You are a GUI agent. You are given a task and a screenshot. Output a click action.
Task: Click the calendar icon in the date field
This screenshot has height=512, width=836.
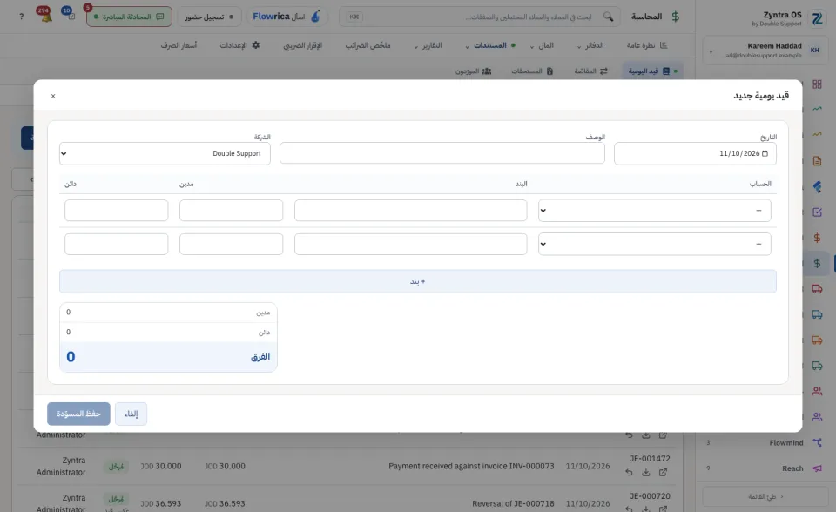tap(765, 153)
